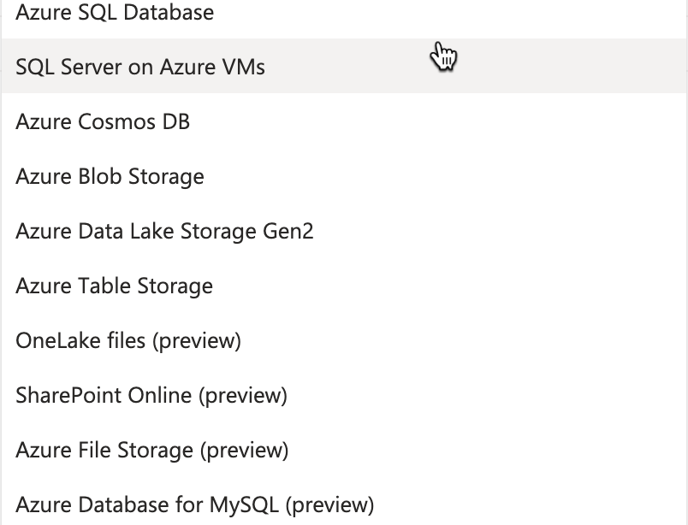
Task: Click the topmost Azure SQL Database row
Action: [x=344, y=12]
